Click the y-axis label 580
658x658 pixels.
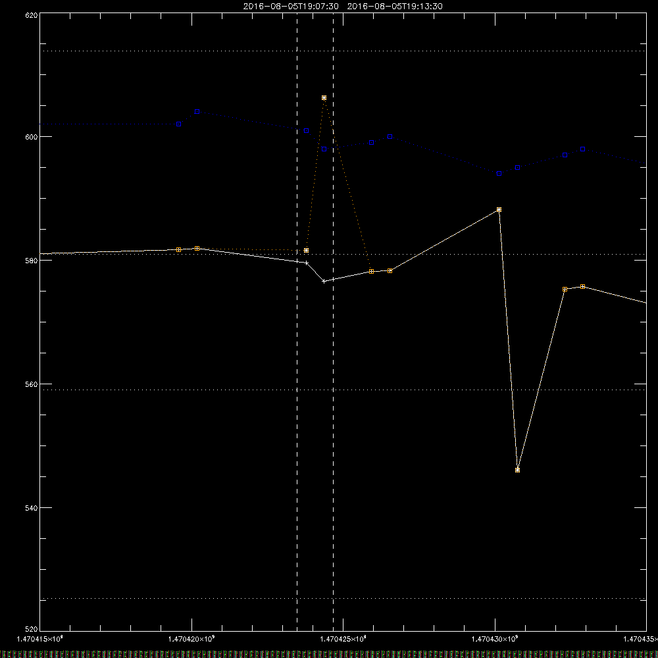click(31, 261)
